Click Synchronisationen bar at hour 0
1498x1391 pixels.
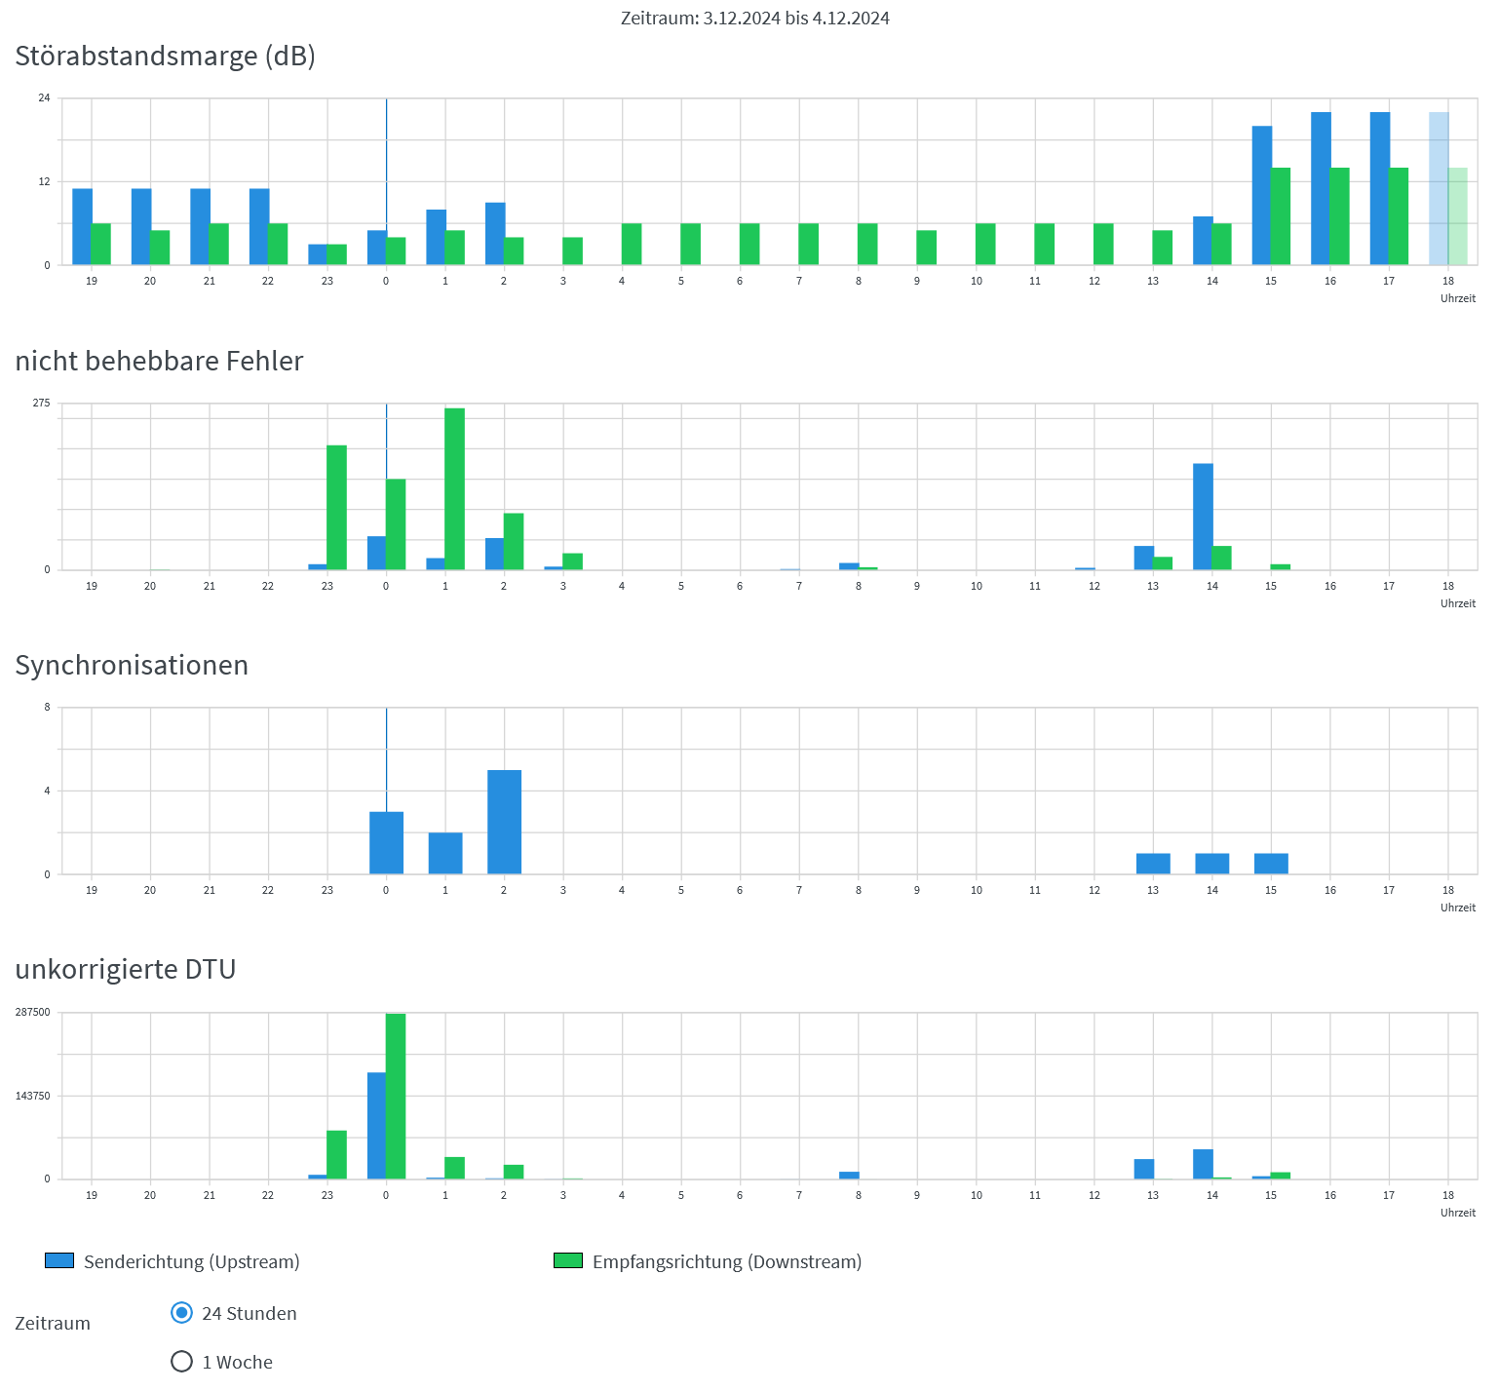386,842
